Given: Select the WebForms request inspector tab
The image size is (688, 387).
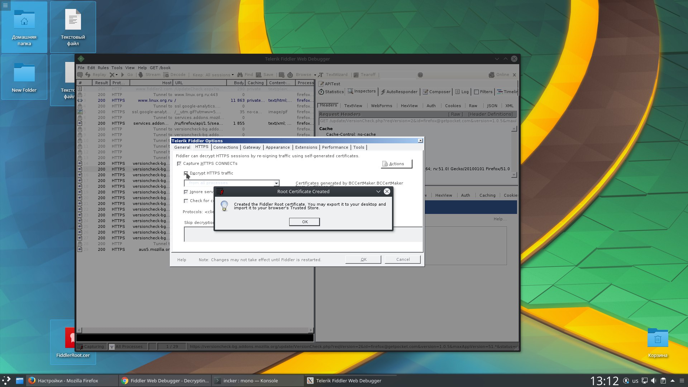Looking at the screenshot, I should pyautogui.click(x=381, y=106).
